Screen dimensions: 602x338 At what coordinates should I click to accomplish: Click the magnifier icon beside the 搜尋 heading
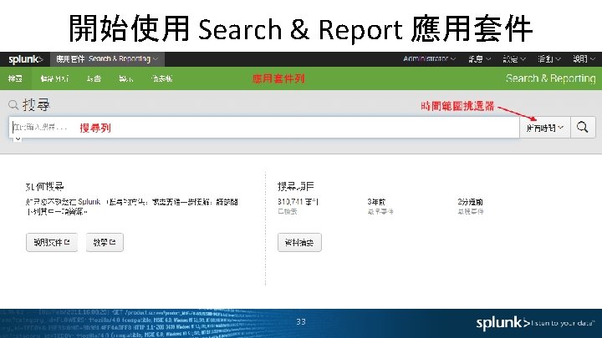13,104
